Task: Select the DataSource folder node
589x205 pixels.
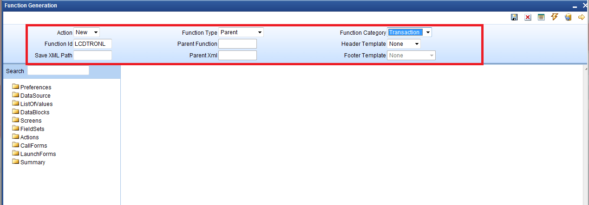Action: click(x=31, y=95)
